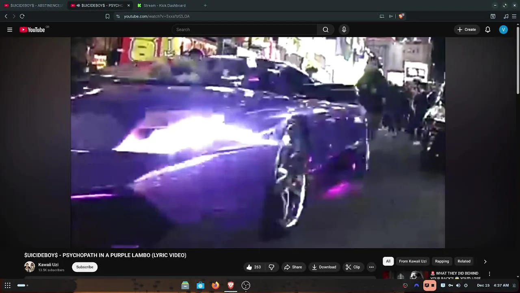Open a new browser tab
The height and width of the screenshot is (293, 520).
tap(205, 5)
